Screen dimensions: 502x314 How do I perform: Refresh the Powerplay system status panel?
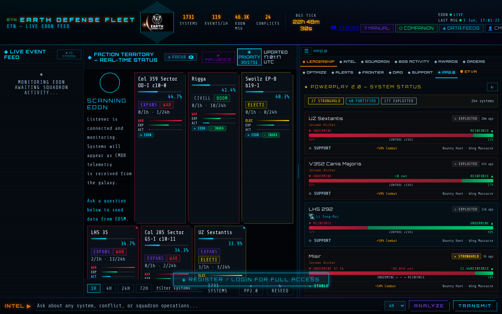click(x=492, y=87)
